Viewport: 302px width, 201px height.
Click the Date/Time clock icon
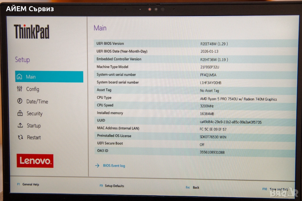[x=20, y=101]
